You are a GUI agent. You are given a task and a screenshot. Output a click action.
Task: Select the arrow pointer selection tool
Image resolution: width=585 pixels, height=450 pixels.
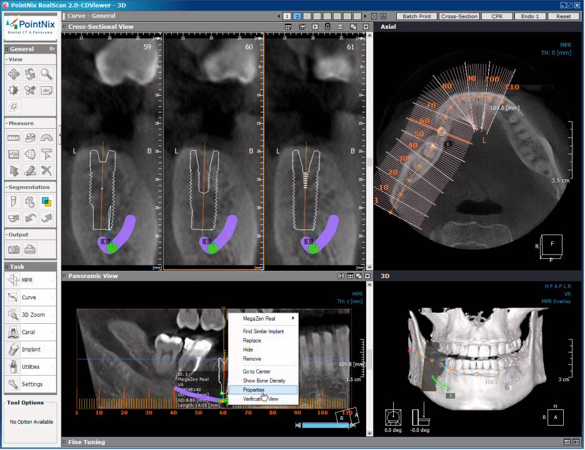[14, 171]
